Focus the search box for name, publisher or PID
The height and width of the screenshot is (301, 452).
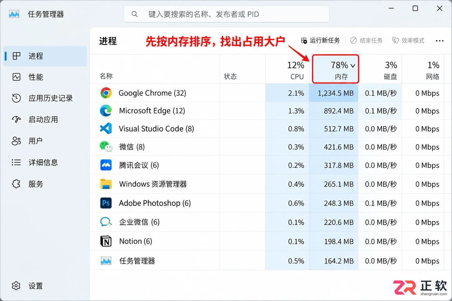coord(226,14)
